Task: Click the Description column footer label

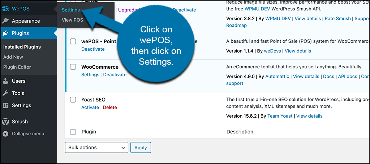Action: point(240,132)
